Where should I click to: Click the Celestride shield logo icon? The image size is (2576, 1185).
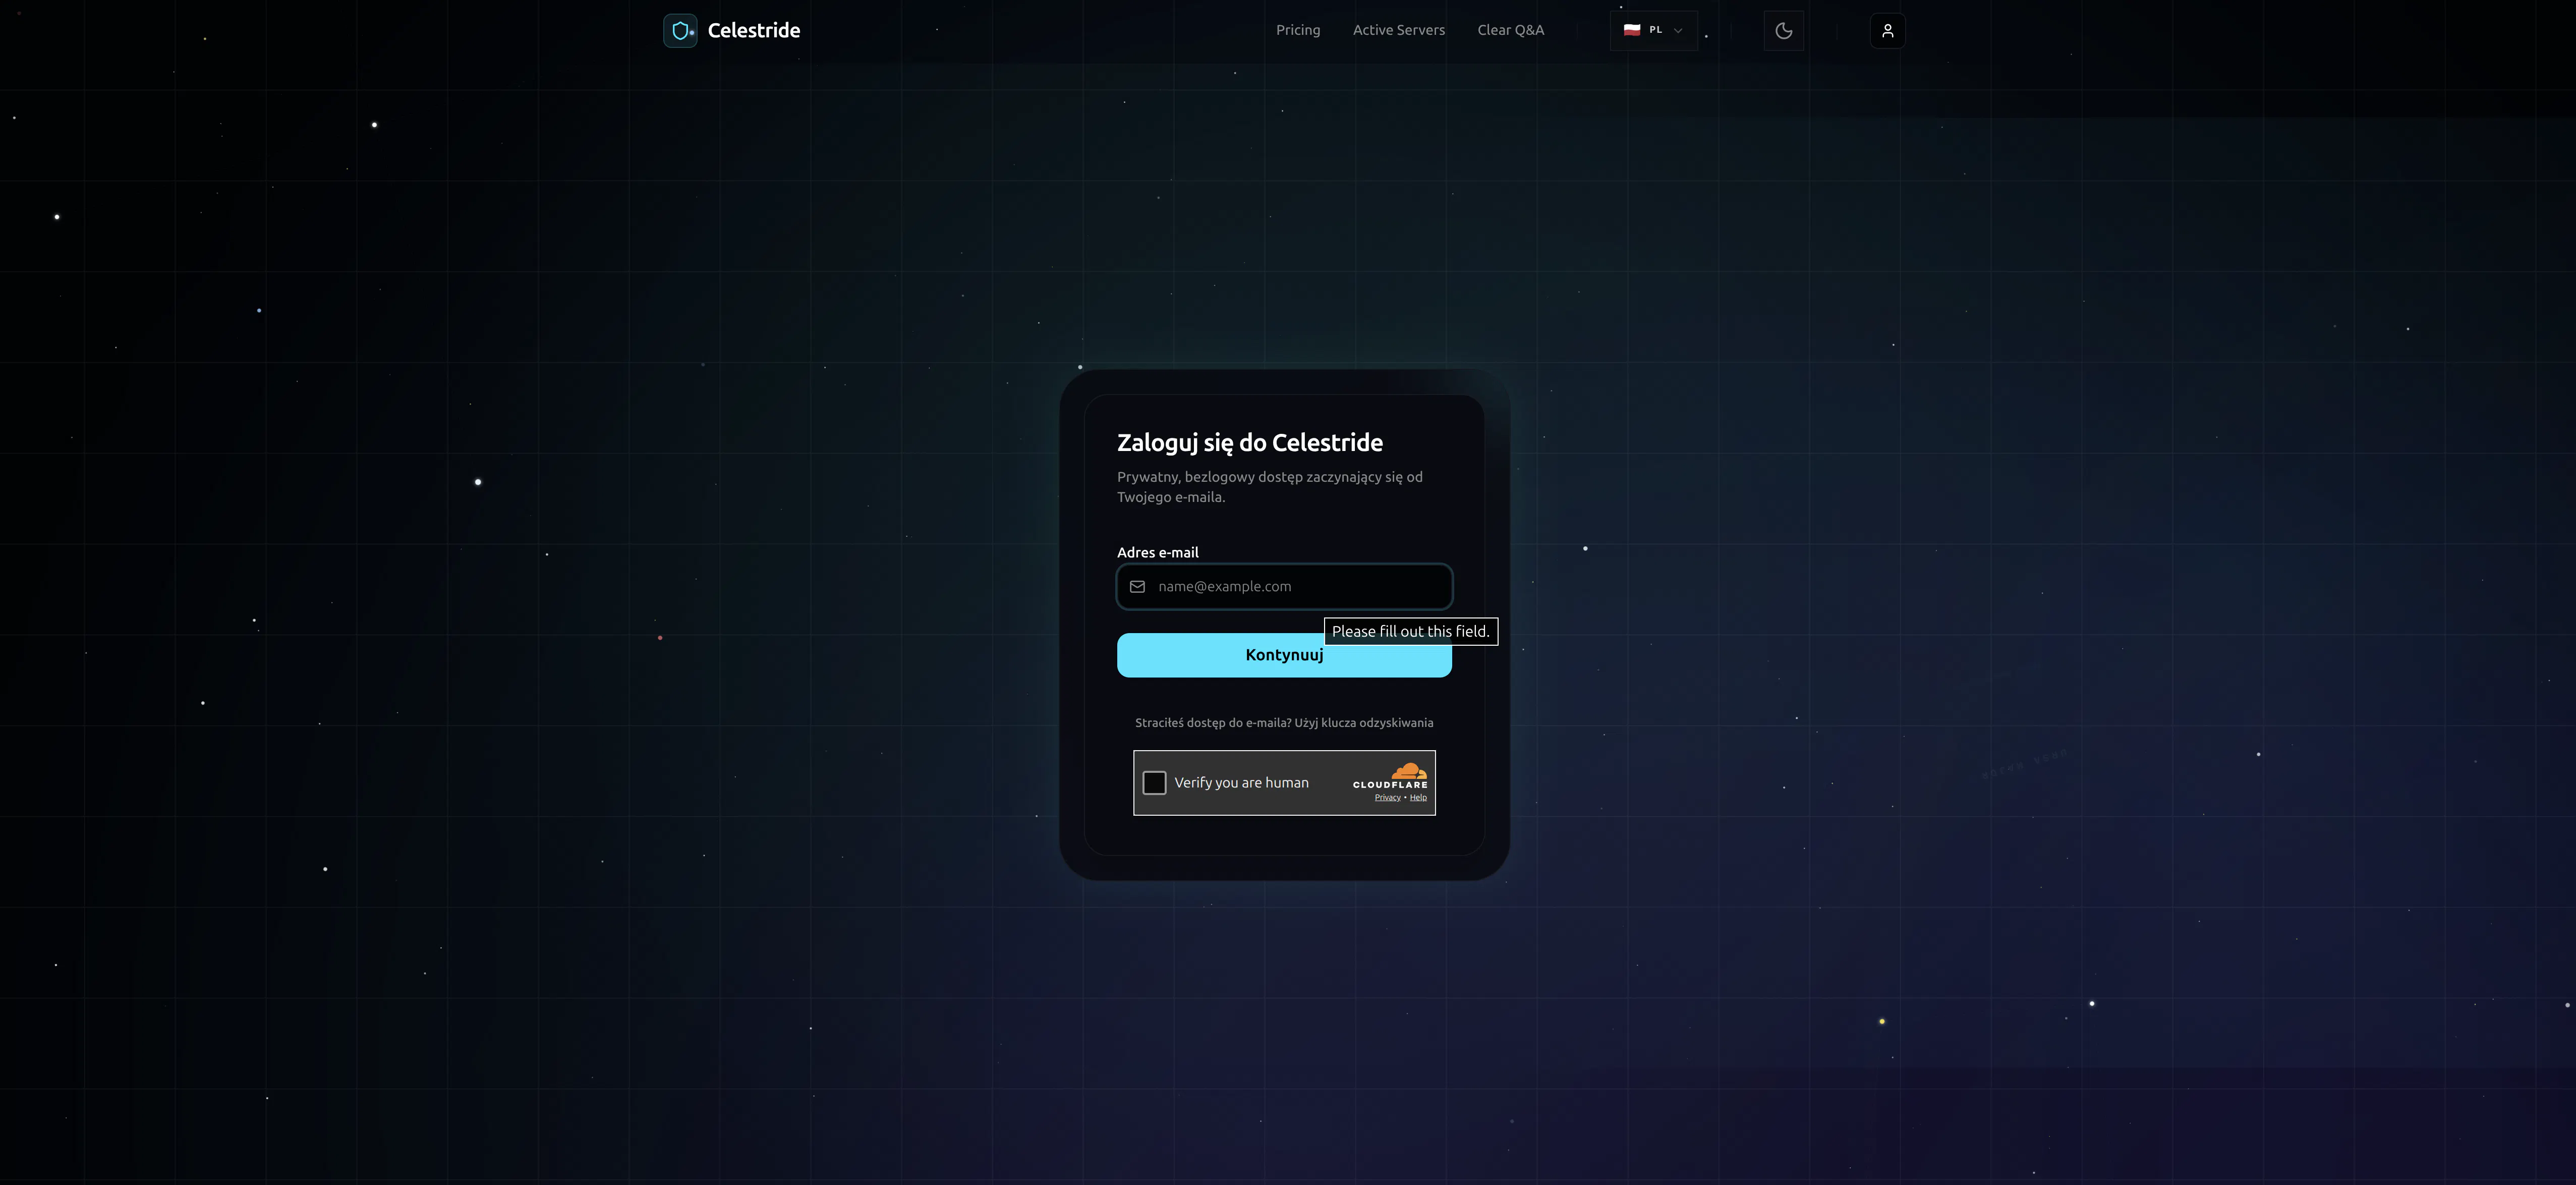point(680,30)
